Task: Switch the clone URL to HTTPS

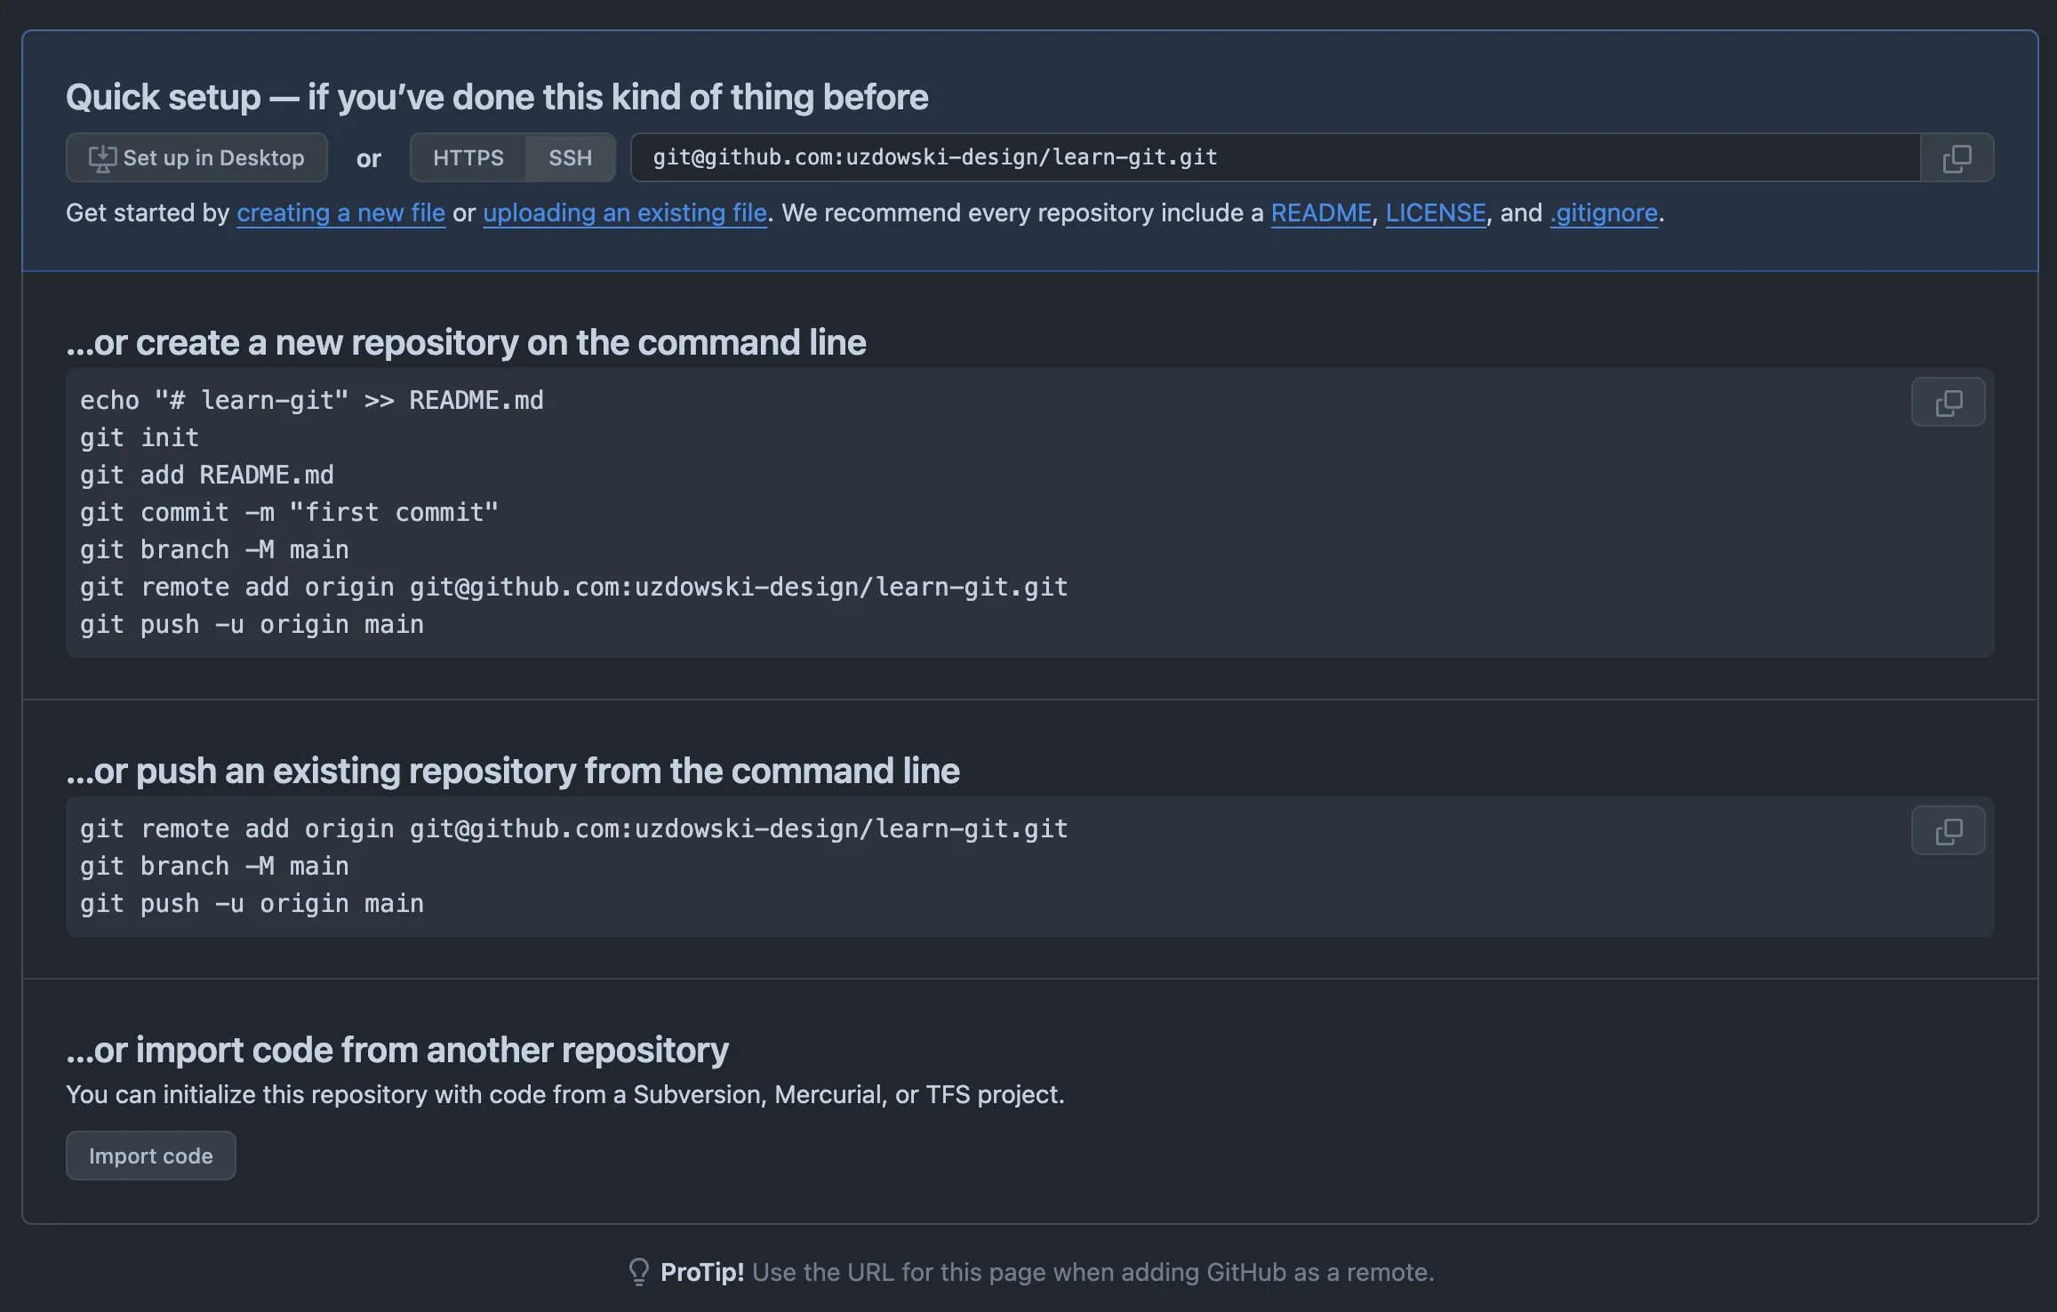Action: click(468, 158)
